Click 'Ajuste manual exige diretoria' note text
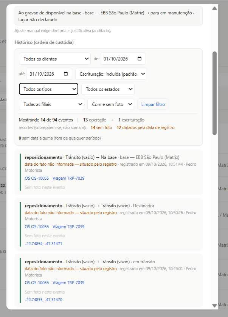This screenshot has height=317, width=228. click(x=63, y=31)
